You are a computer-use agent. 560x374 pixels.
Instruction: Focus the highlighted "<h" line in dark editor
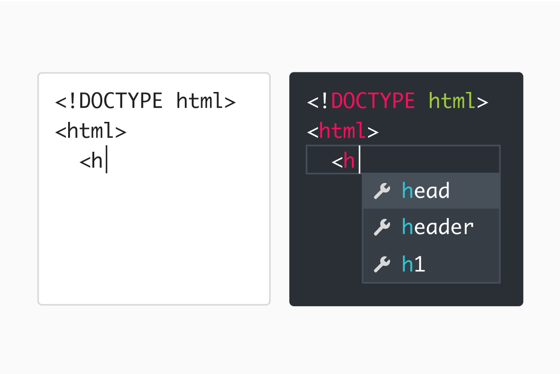point(403,160)
